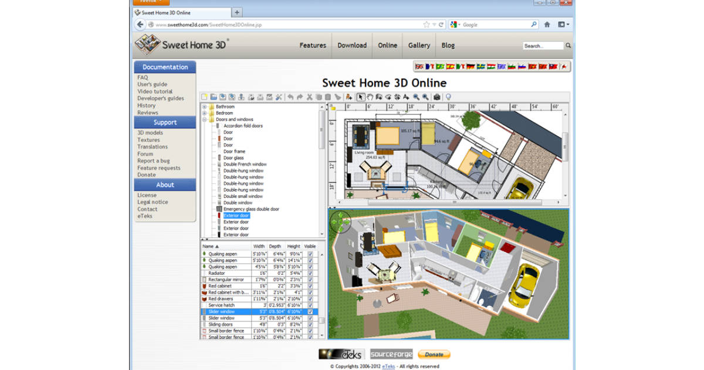This screenshot has width=704, height=370.
Task: Toggle visibility of the selected Slider window
Action: pos(310,312)
